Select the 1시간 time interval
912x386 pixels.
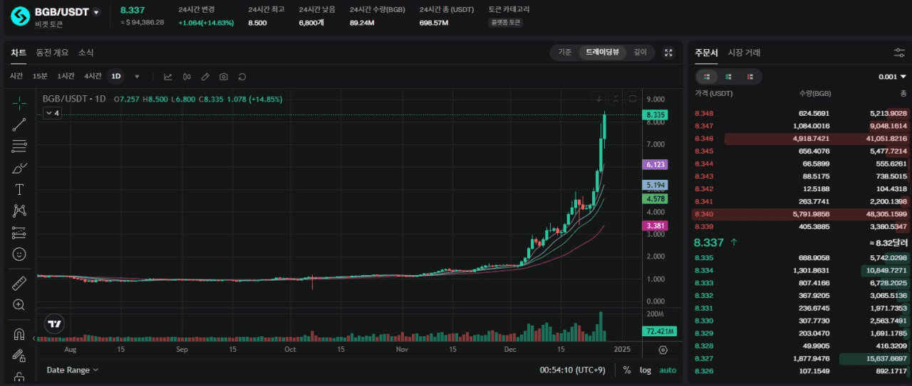pyautogui.click(x=66, y=76)
